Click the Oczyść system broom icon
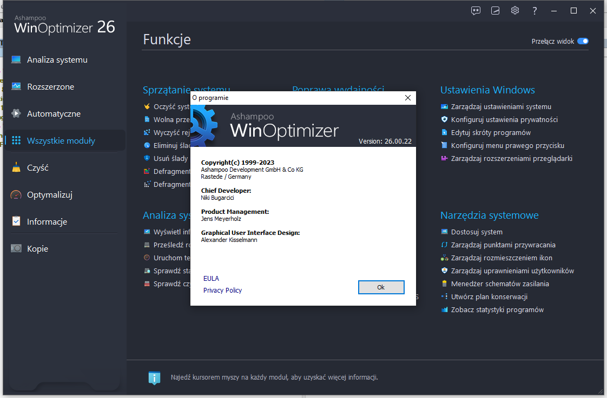This screenshot has width=607, height=398. [147, 106]
